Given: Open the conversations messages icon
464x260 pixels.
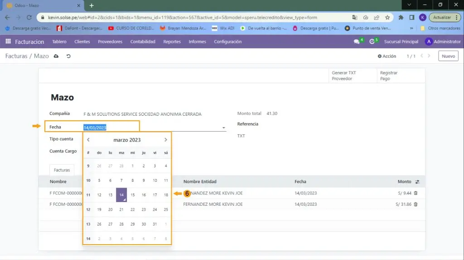Looking at the screenshot, I should [357, 42].
